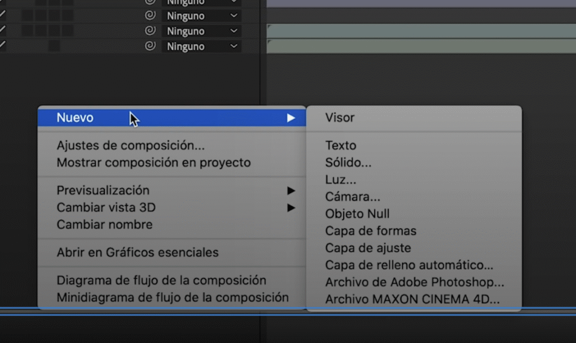Open the Ninguno dropdown in second-to-bottom row
576x343 pixels.
pyautogui.click(x=201, y=32)
